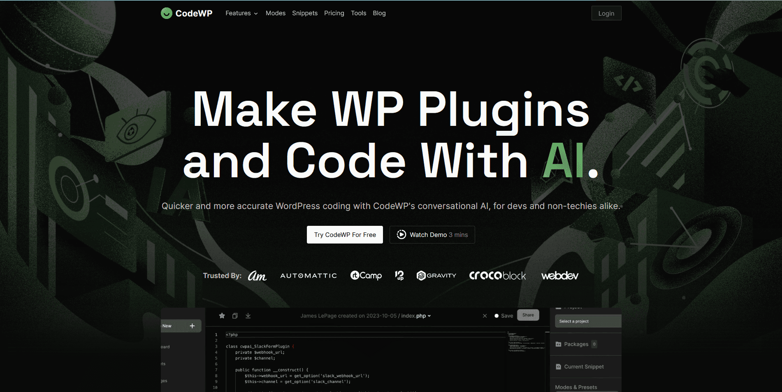Click the 'private $webhook_url;' code line
Viewport: 782px width, 392px height.
click(x=260, y=352)
